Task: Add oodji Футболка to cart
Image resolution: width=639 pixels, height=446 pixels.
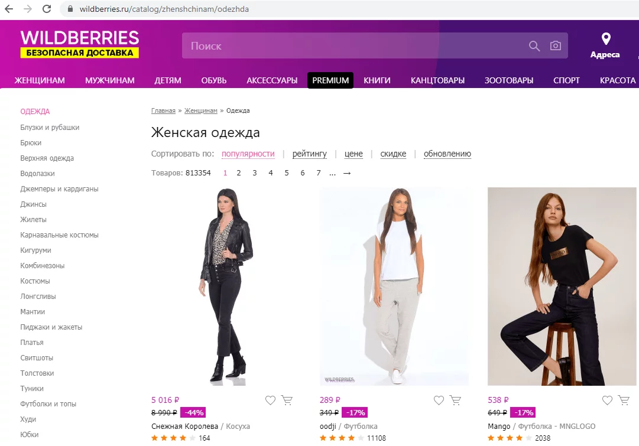Action: 455,401
